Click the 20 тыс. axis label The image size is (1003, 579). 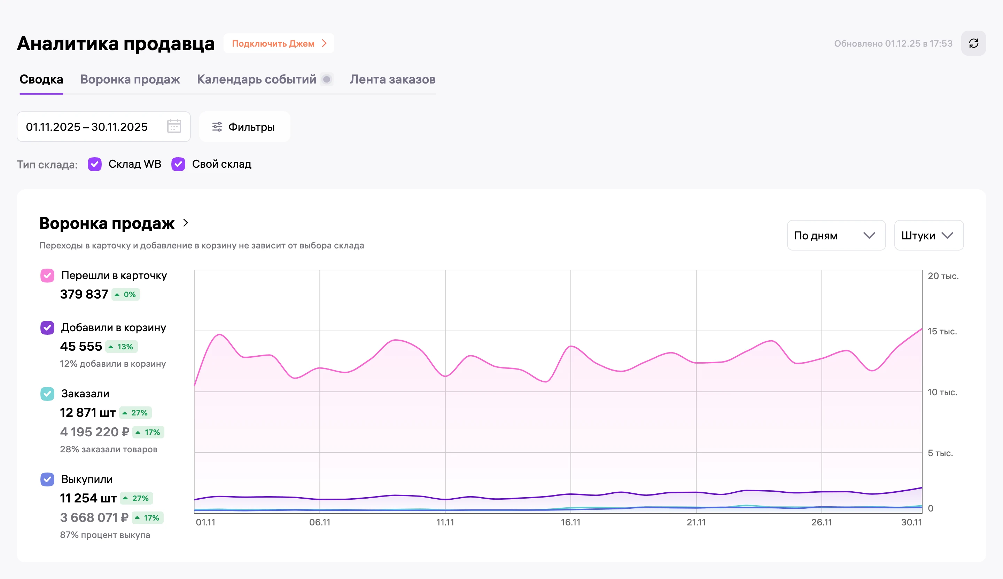pos(943,276)
